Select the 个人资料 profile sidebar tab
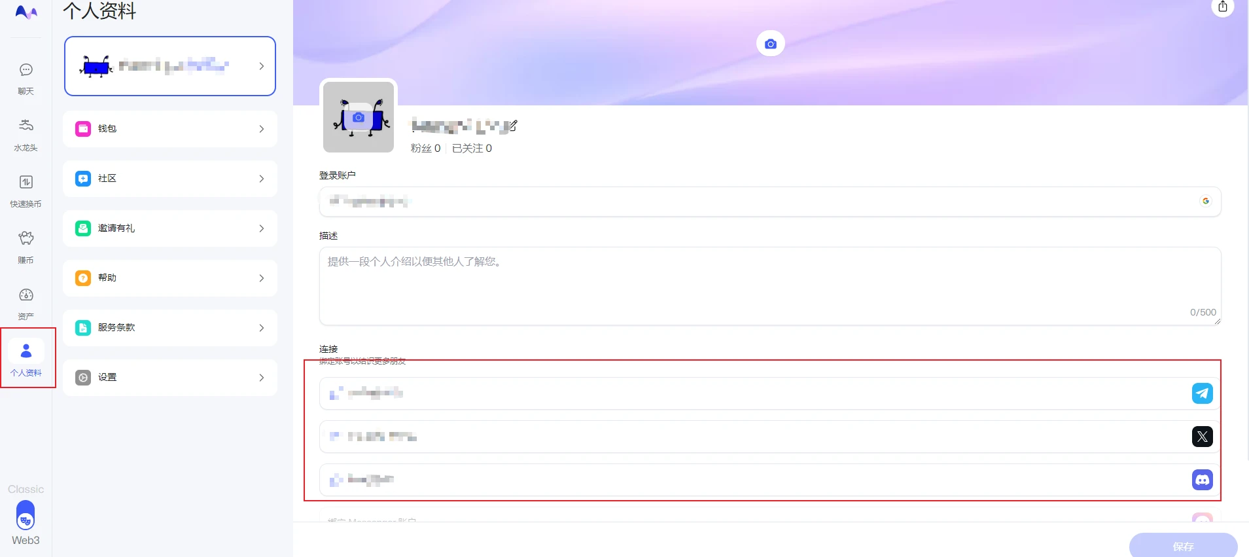This screenshot has height=557, width=1249. pyautogui.click(x=26, y=358)
